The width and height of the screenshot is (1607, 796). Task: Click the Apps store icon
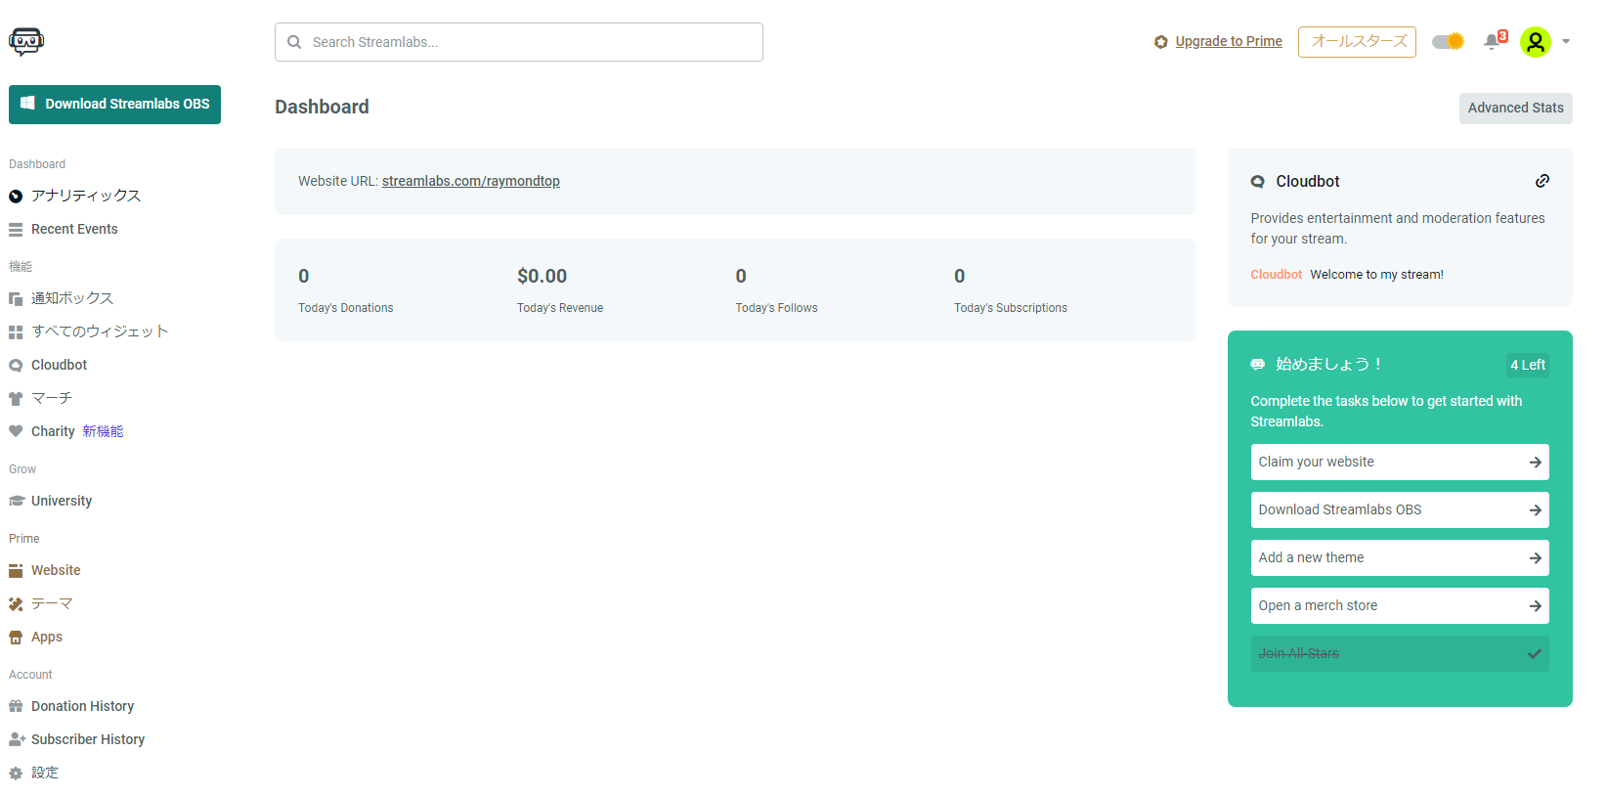[x=16, y=638]
